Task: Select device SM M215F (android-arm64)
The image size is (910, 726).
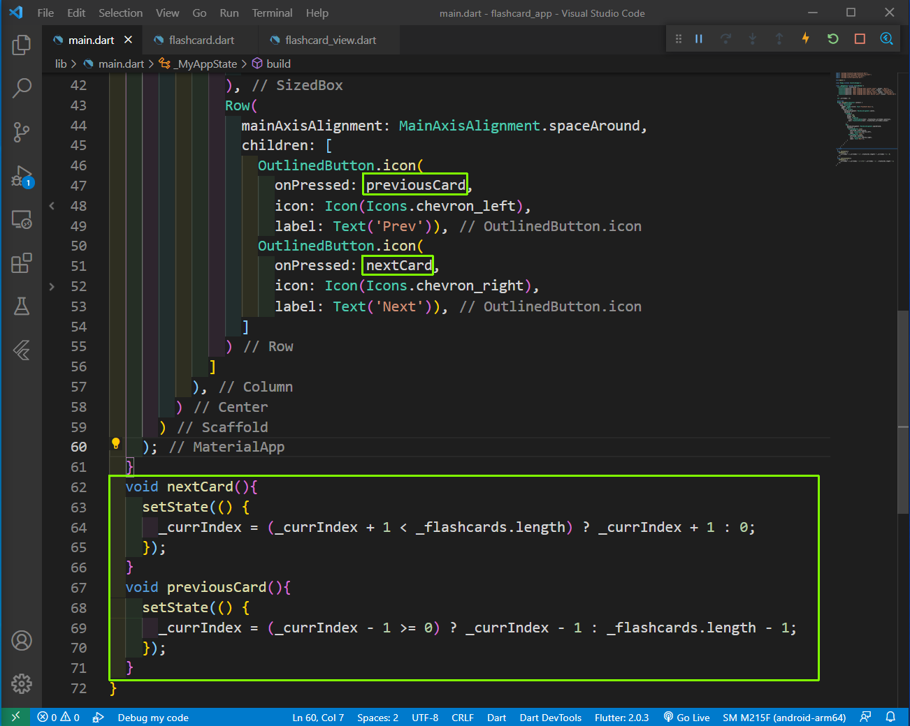Action: click(784, 718)
